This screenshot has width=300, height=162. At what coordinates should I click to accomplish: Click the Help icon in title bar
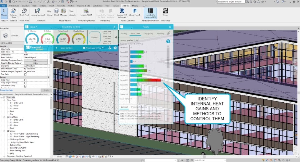point(283,2)
